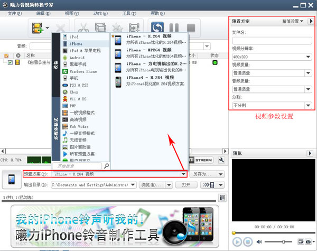Choose iPhone4 - H.264 视频 preset
The width and height of the screenshot is (317, 251).
tap(150, 81)
